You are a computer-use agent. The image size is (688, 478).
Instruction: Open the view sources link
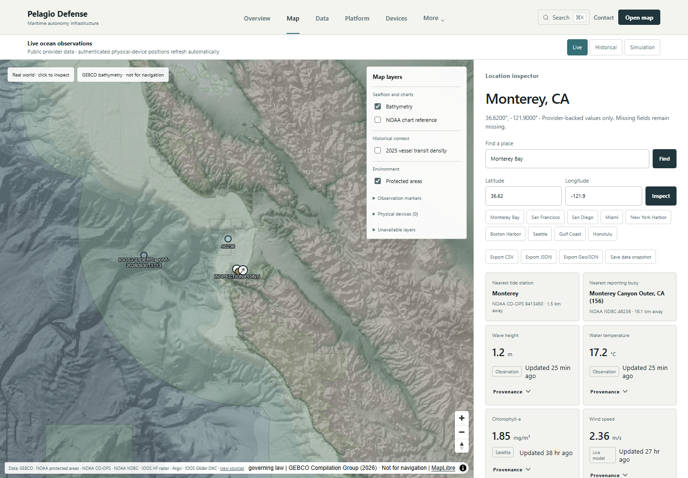click(232, 468)
